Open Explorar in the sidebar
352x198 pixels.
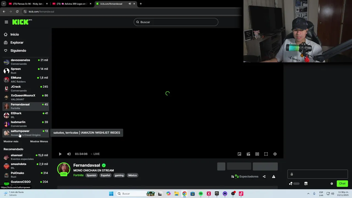[x=17, y=43]
